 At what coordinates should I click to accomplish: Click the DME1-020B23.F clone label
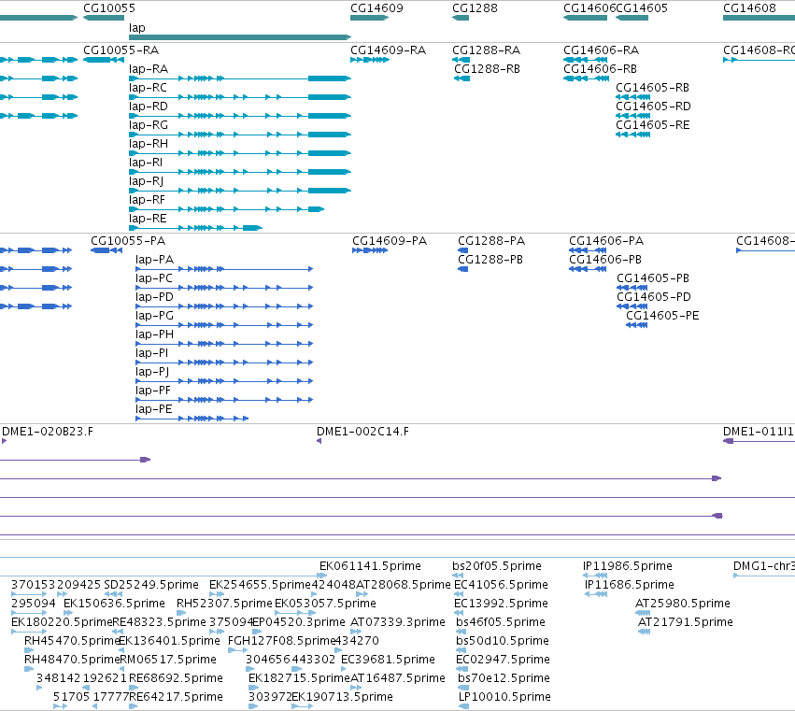[x=48, y=432]
